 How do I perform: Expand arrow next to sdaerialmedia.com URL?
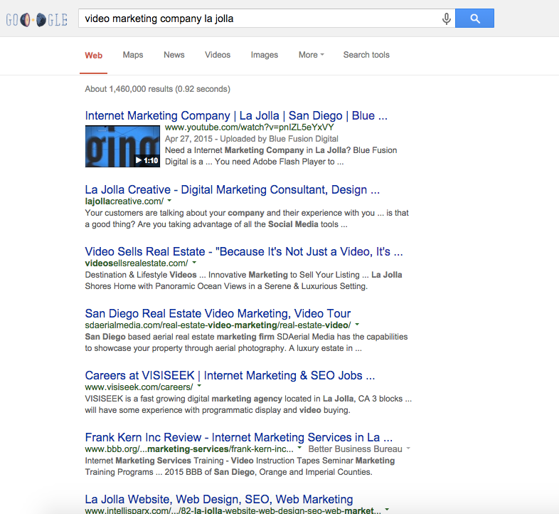pos(357,325)
